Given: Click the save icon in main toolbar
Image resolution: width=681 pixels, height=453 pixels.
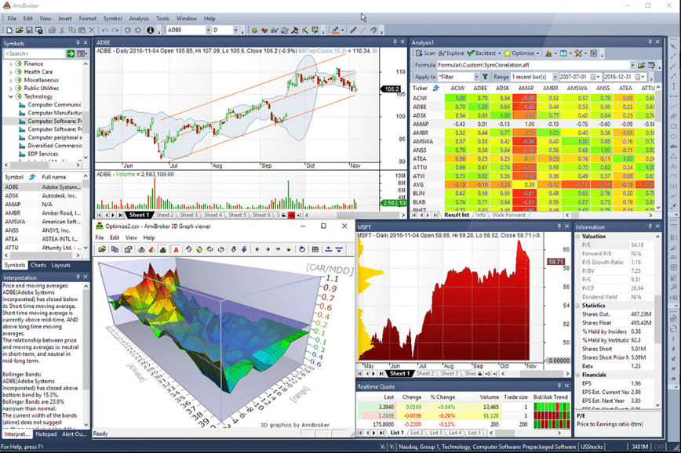Looking at the screenshot, I should point(29,30).
